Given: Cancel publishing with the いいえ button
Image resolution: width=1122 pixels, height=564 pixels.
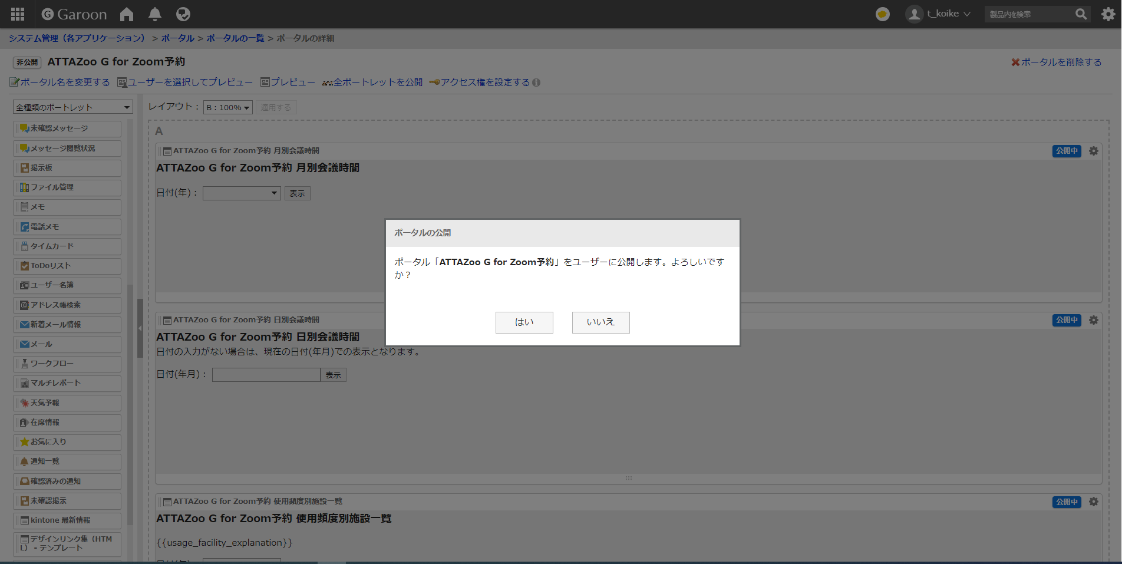Looking at the screenshot, I should coord(600,322).
